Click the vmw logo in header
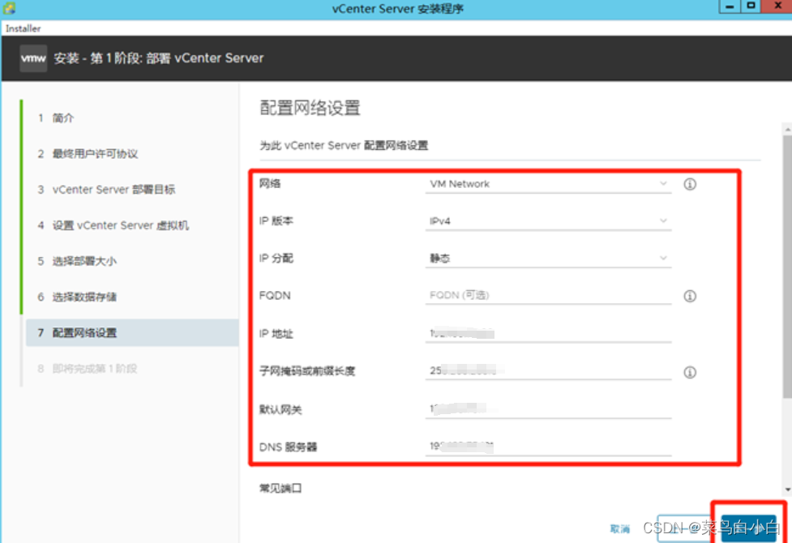The height and width of the screenshot is (543, 792). pyautogui.click(x=33, y=58)
